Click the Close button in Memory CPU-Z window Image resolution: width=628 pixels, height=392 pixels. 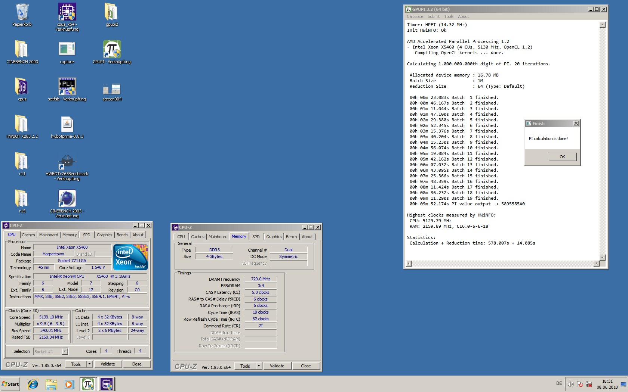306,366
